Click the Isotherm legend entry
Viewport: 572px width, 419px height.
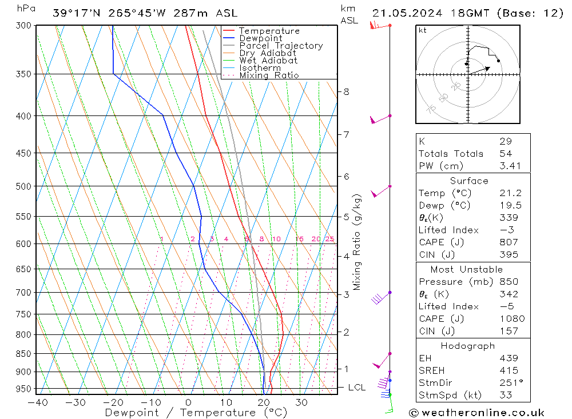click(x=260, y=68)
